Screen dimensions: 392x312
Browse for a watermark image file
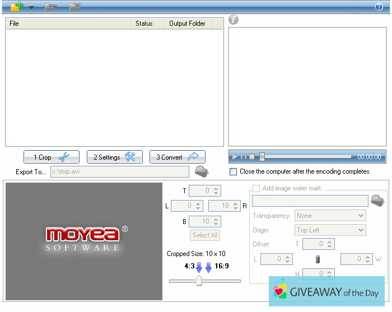[x=377, y=201]
